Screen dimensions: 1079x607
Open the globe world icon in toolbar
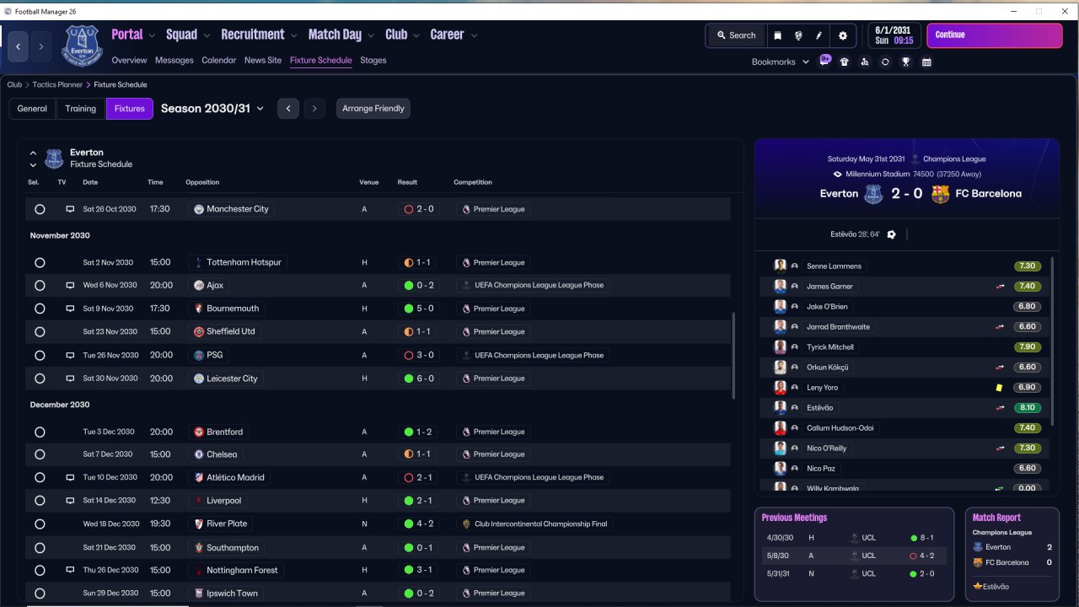[797, 35]
